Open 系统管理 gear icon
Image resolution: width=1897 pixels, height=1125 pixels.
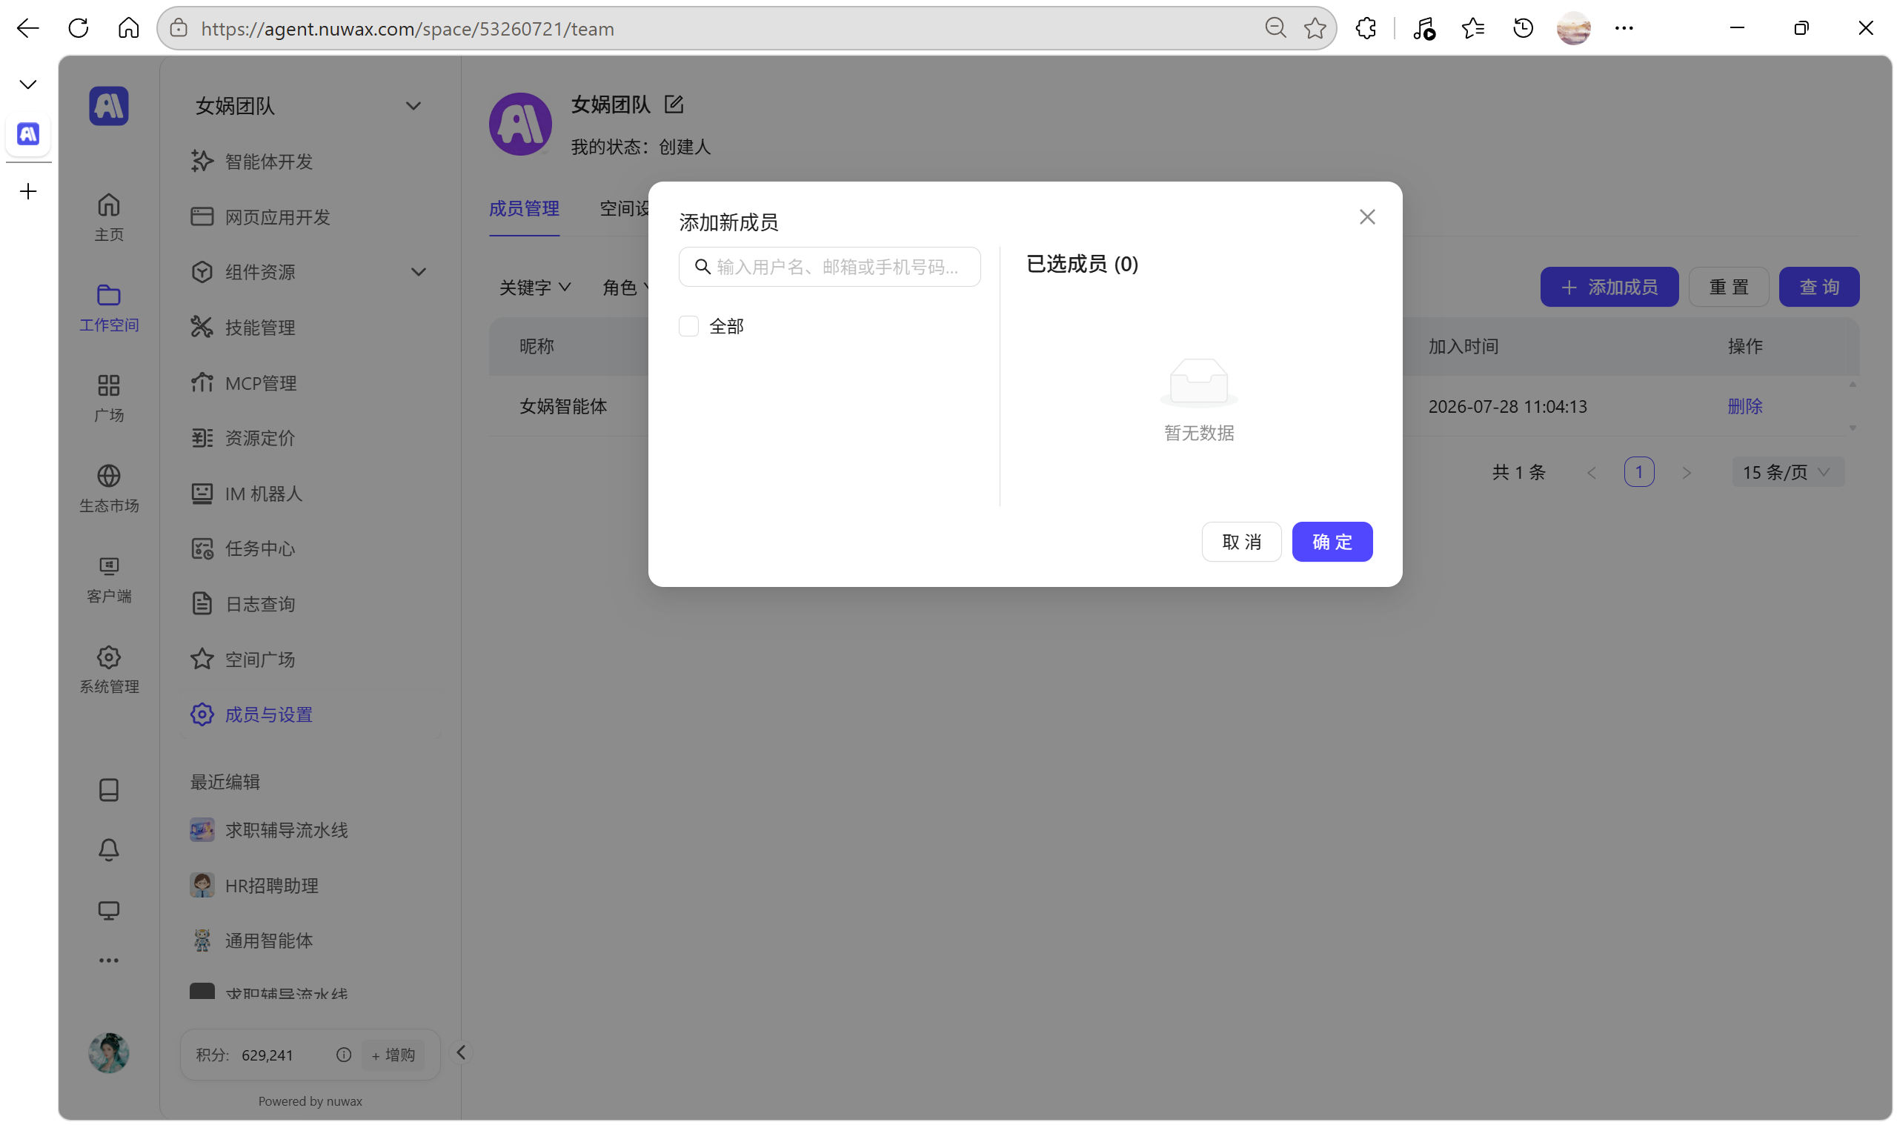click(x=108, y=668)
